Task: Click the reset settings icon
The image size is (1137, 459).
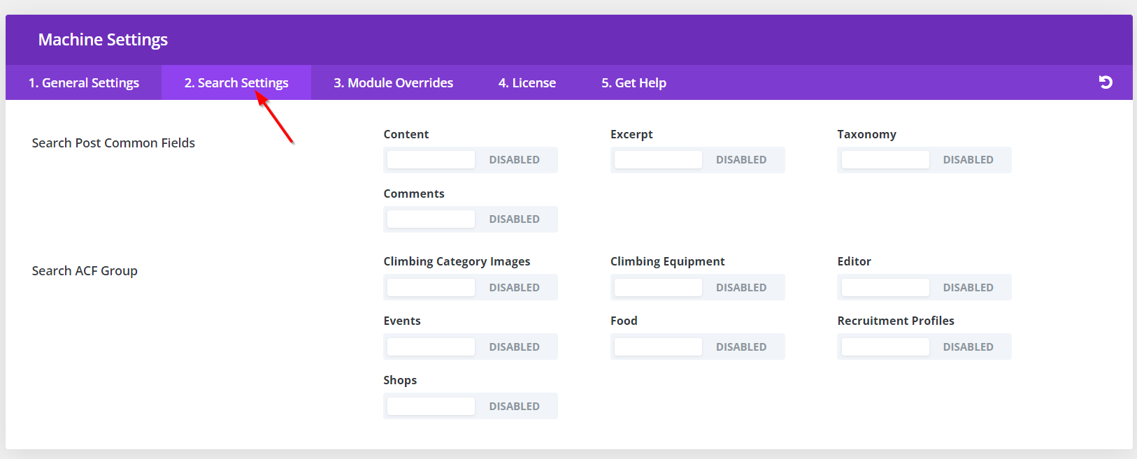Action: tap(1106, 82)
